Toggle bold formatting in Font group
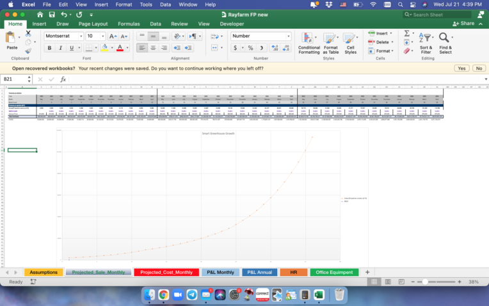489x306 pixels. [x=49, y=48]
